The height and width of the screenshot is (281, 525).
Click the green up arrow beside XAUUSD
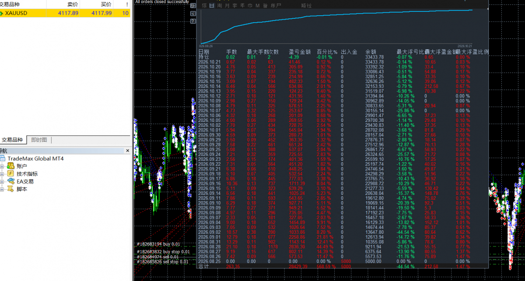[x=2, y=13]
